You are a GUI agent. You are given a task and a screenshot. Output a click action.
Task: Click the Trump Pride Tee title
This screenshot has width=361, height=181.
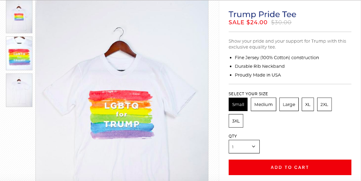tap(262, 14)
